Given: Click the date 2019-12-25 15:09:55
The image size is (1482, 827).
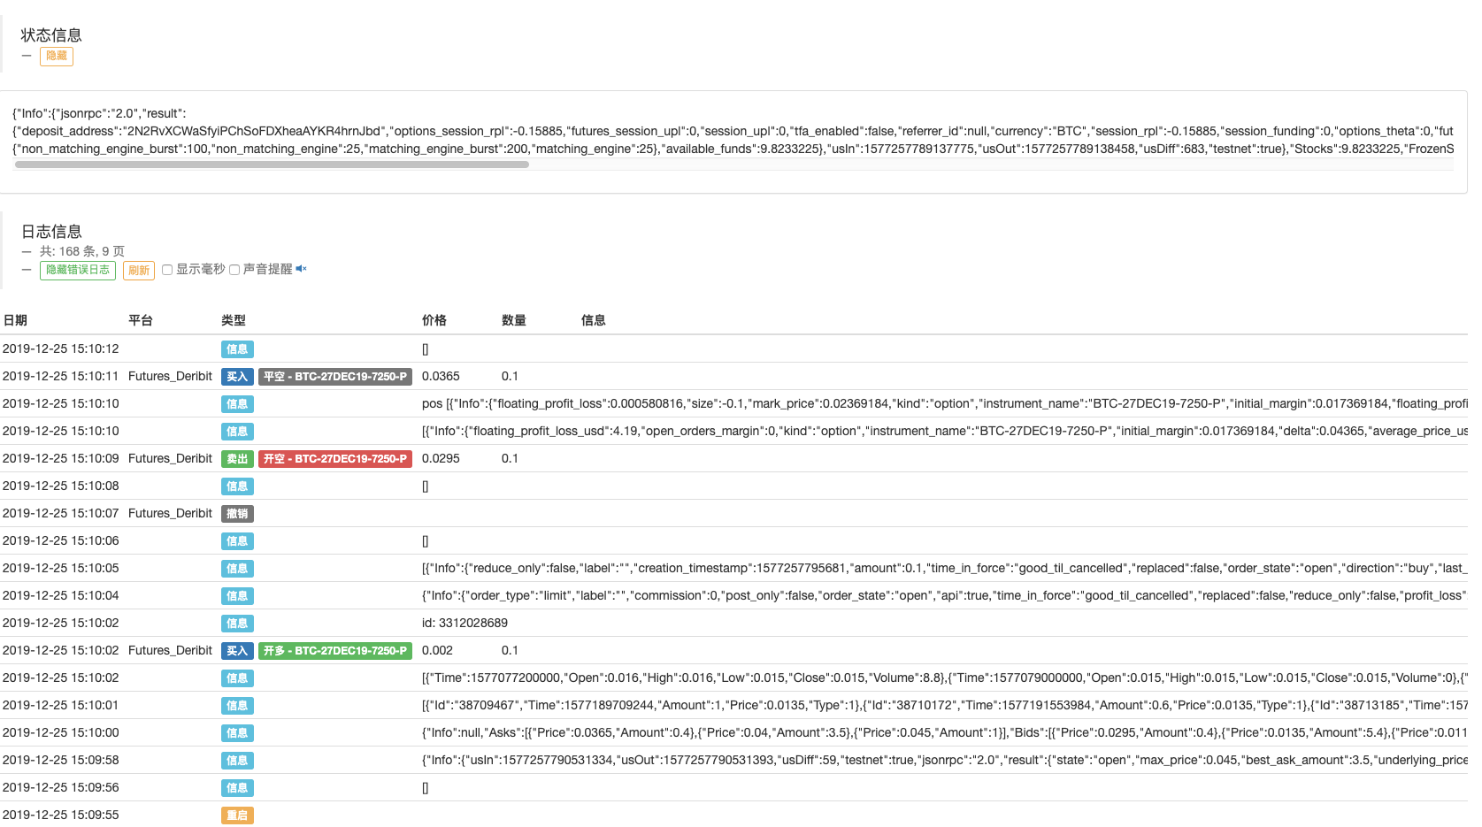Looking at the screenshot, I should [x=60, y=815].
